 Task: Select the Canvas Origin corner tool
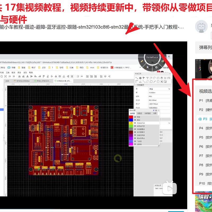click(137, 82)
